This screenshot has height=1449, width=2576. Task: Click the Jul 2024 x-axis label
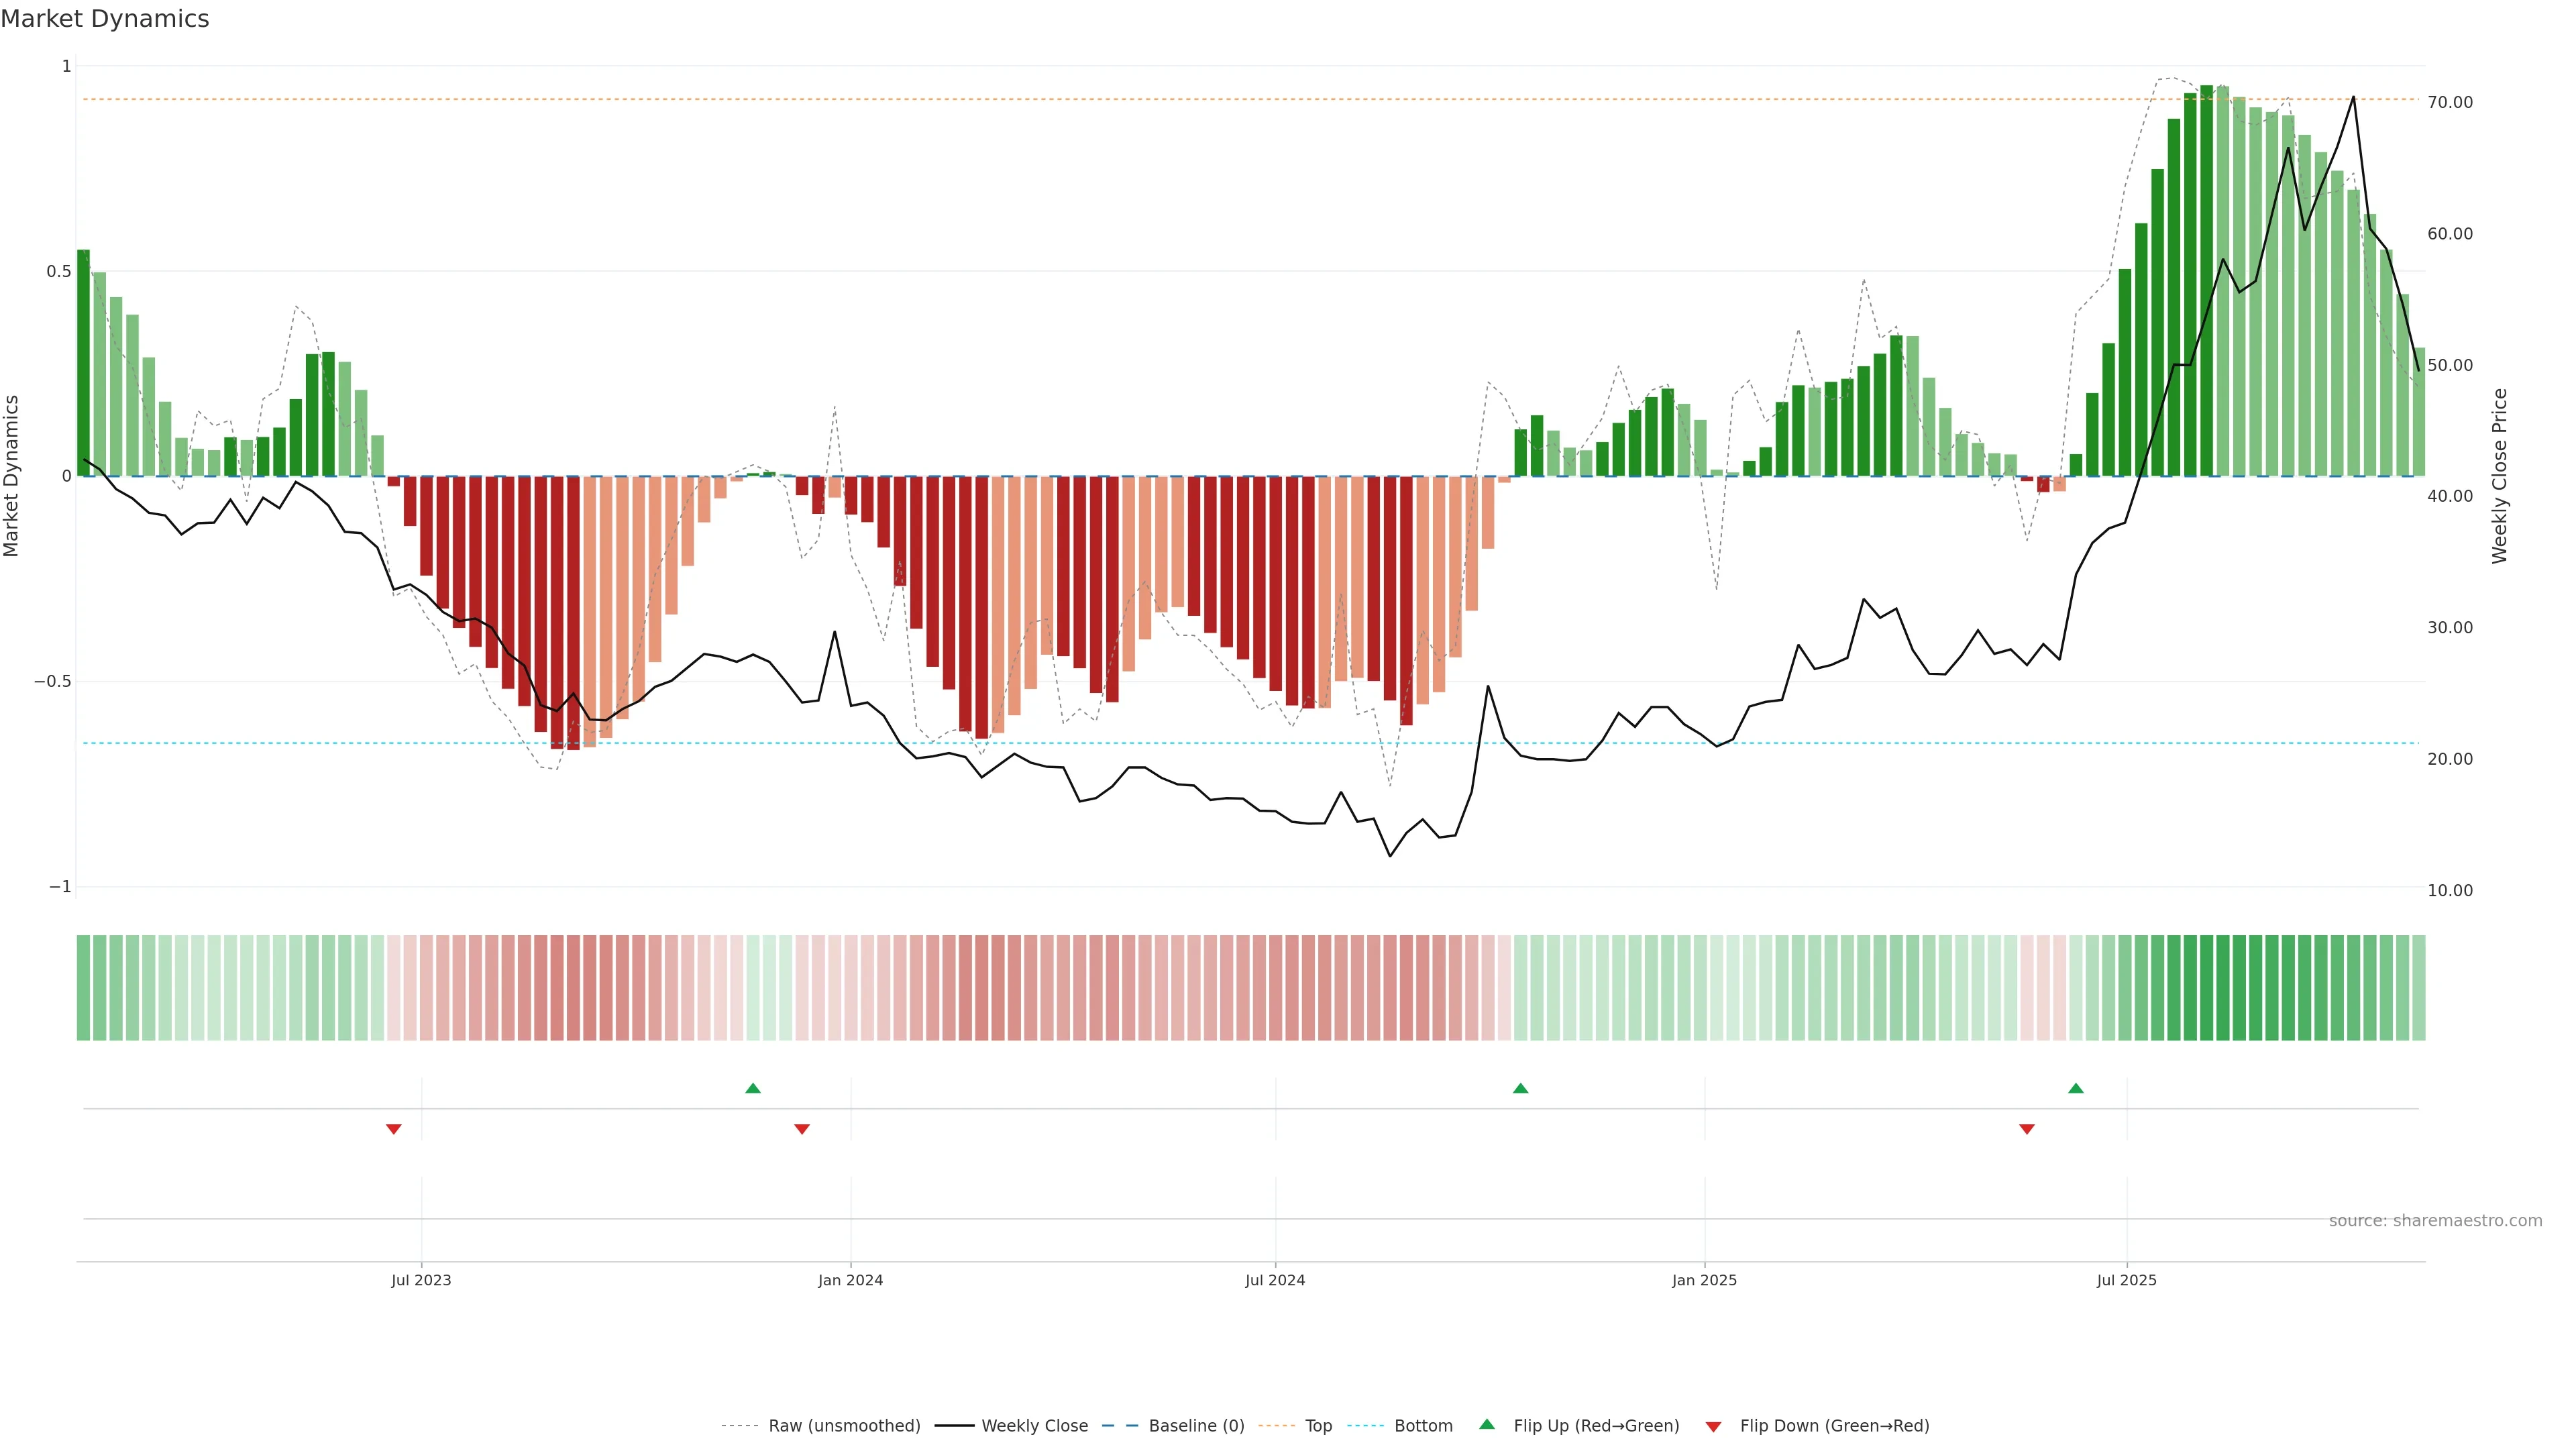pos(1275,1280)
